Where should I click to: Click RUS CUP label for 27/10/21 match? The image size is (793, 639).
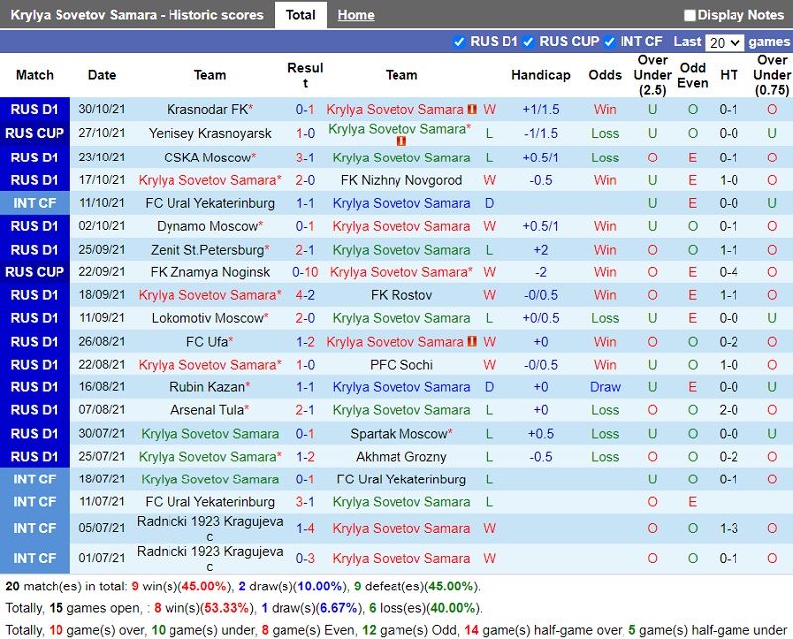pyautogui.click(x=35, y=133)
